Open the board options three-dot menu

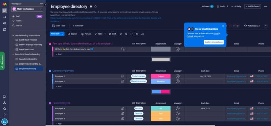click(265, 7)
